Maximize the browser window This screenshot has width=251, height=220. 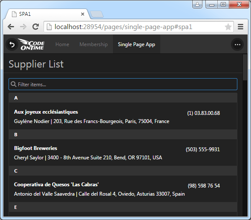coord(223,5)
